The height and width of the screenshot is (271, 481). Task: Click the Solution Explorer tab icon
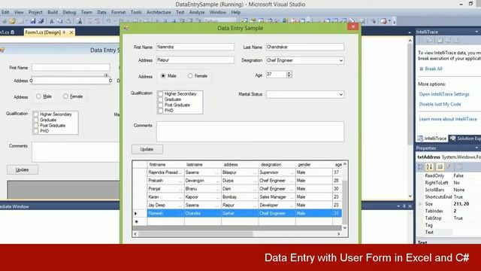pyautogui.click(x=452, y=139)
